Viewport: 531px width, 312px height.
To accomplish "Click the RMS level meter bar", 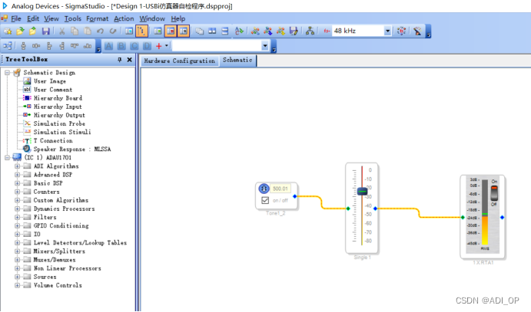I will [485, 213].
